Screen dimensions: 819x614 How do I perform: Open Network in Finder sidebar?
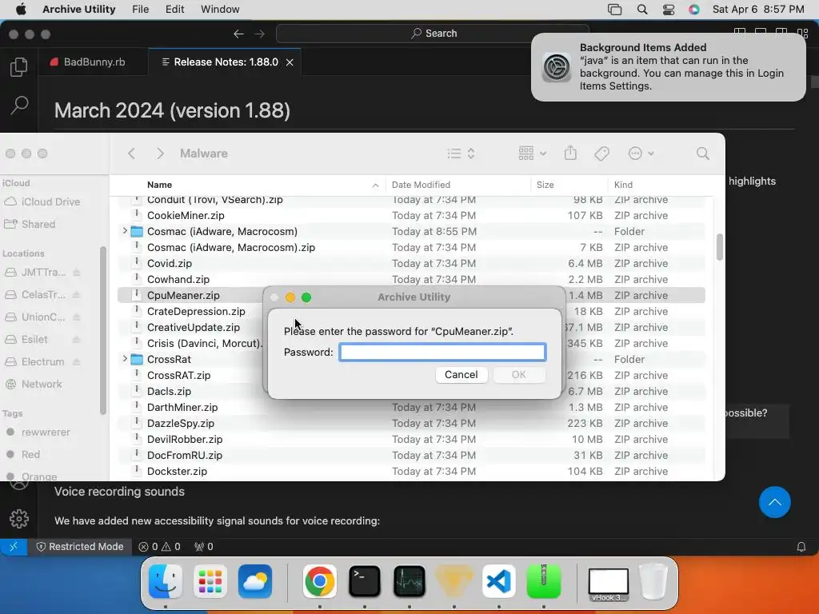(42, 384)
